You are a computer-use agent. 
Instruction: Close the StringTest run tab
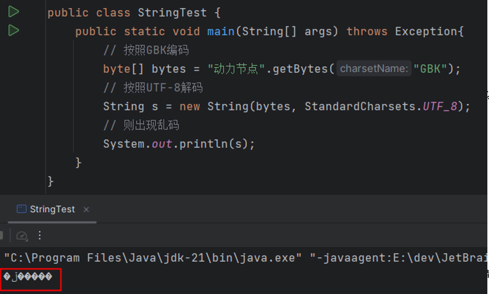pos(86,209)
